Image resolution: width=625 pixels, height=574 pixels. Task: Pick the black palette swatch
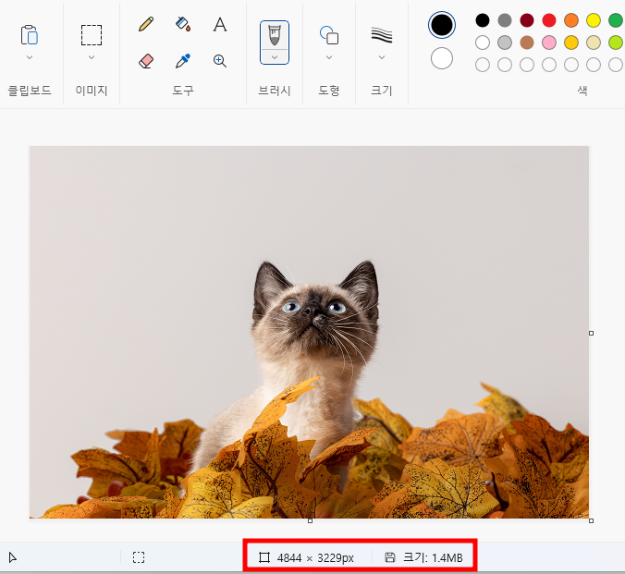tap(483, 20)
